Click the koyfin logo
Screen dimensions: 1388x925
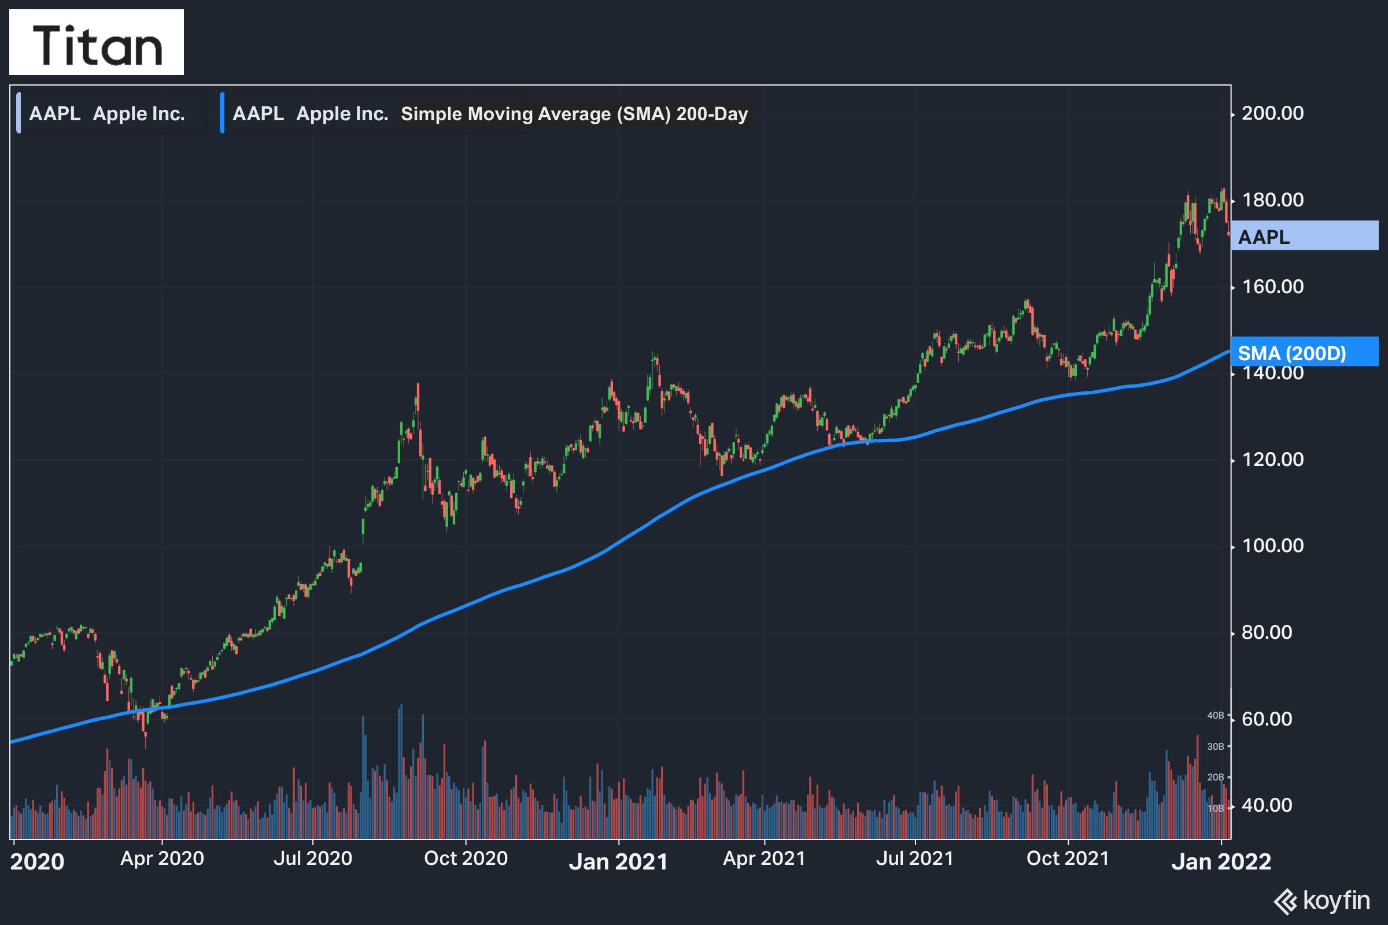point(1321,901)
